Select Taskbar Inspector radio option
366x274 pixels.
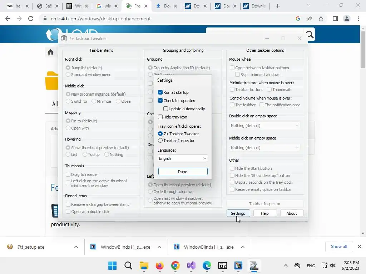(160, 141)
